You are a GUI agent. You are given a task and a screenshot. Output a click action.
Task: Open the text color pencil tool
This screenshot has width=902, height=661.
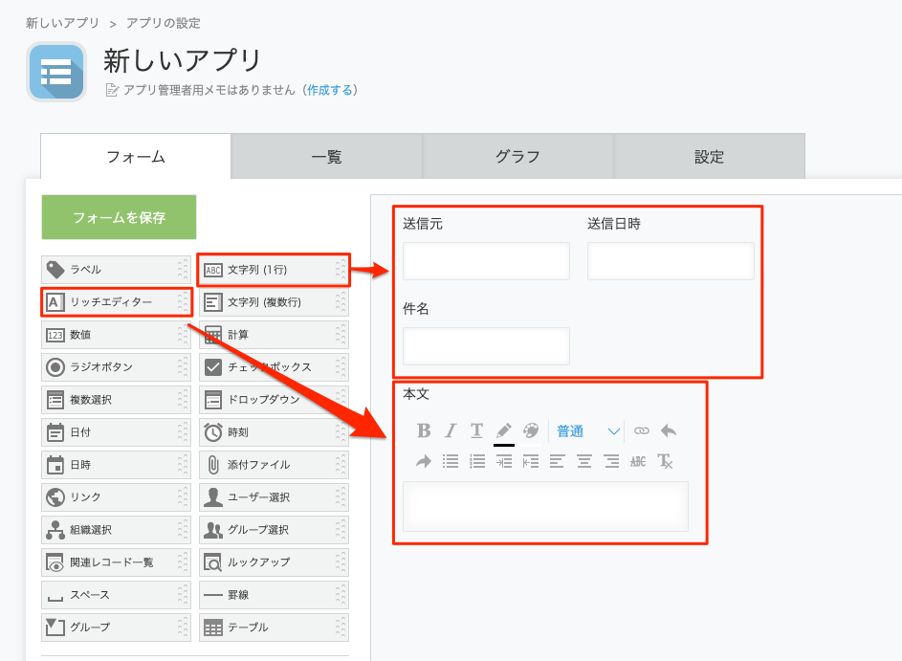504,431
